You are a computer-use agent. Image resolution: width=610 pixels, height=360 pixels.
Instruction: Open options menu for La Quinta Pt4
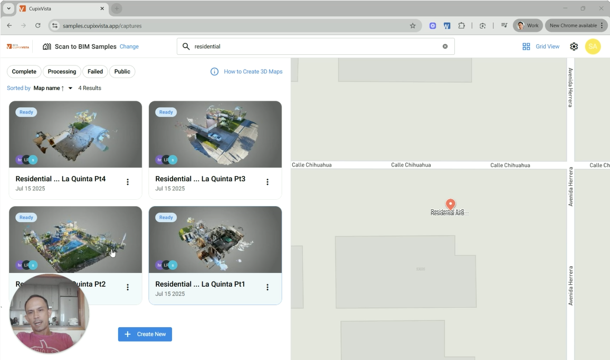click(128, 182)
